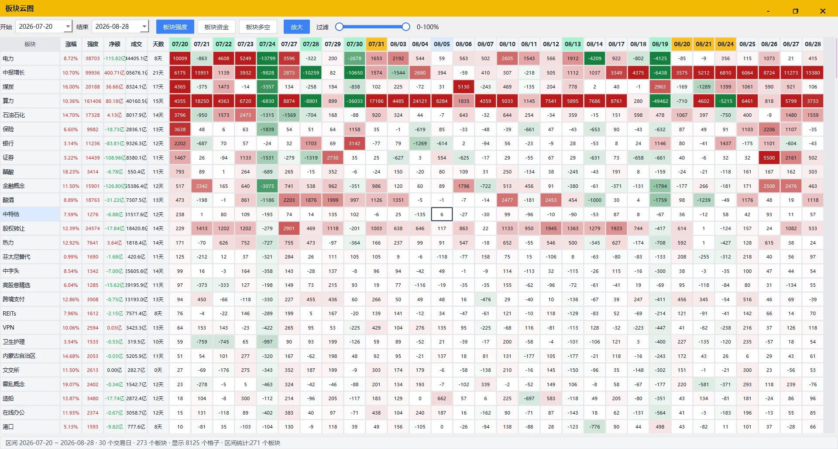Select the 算力 sector row
This screenshot has height=449, width=838.
30,101
